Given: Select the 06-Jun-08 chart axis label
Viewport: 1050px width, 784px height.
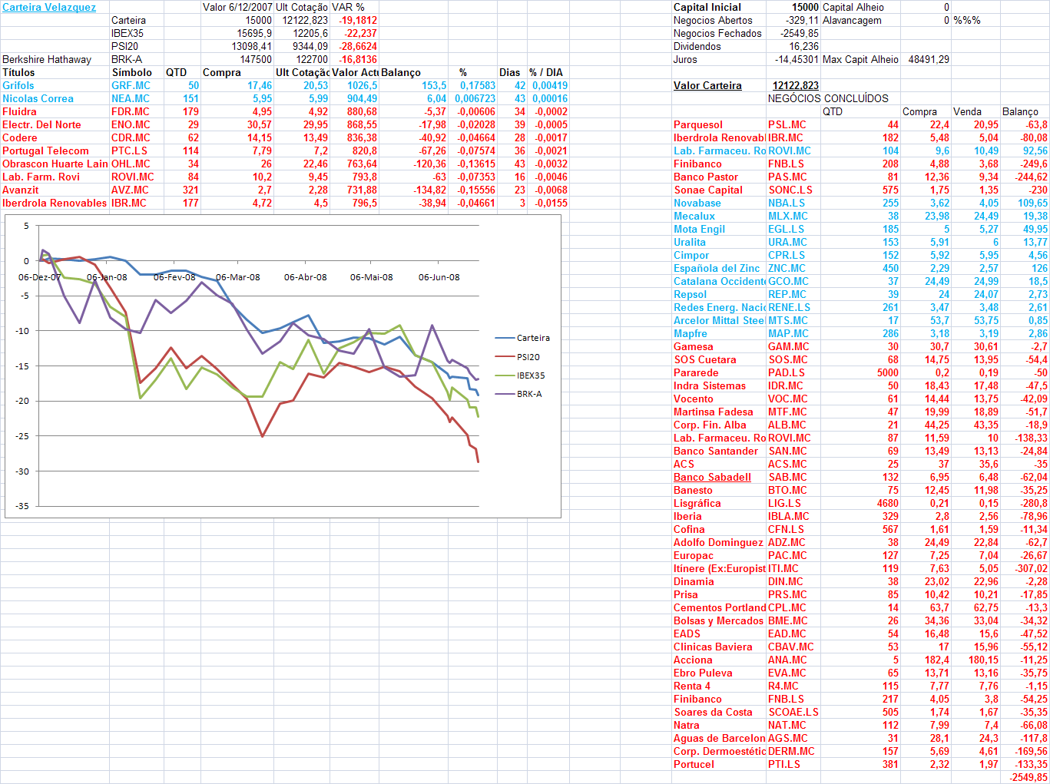Looking at the screenshot, I should tap(439, 277).
